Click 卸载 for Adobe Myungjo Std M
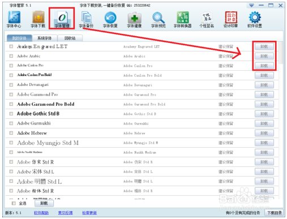This screenshot has height=219, width=287. (264, 143)
